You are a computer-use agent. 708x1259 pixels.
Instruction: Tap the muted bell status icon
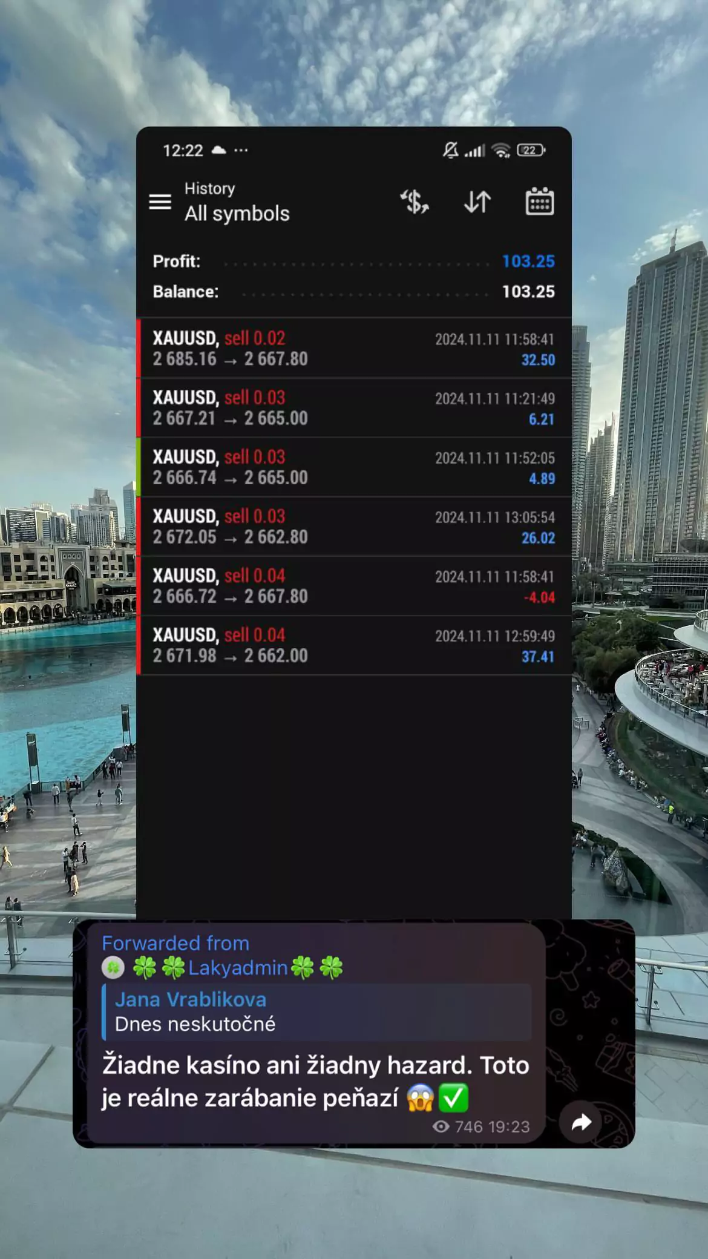(450, 150)
